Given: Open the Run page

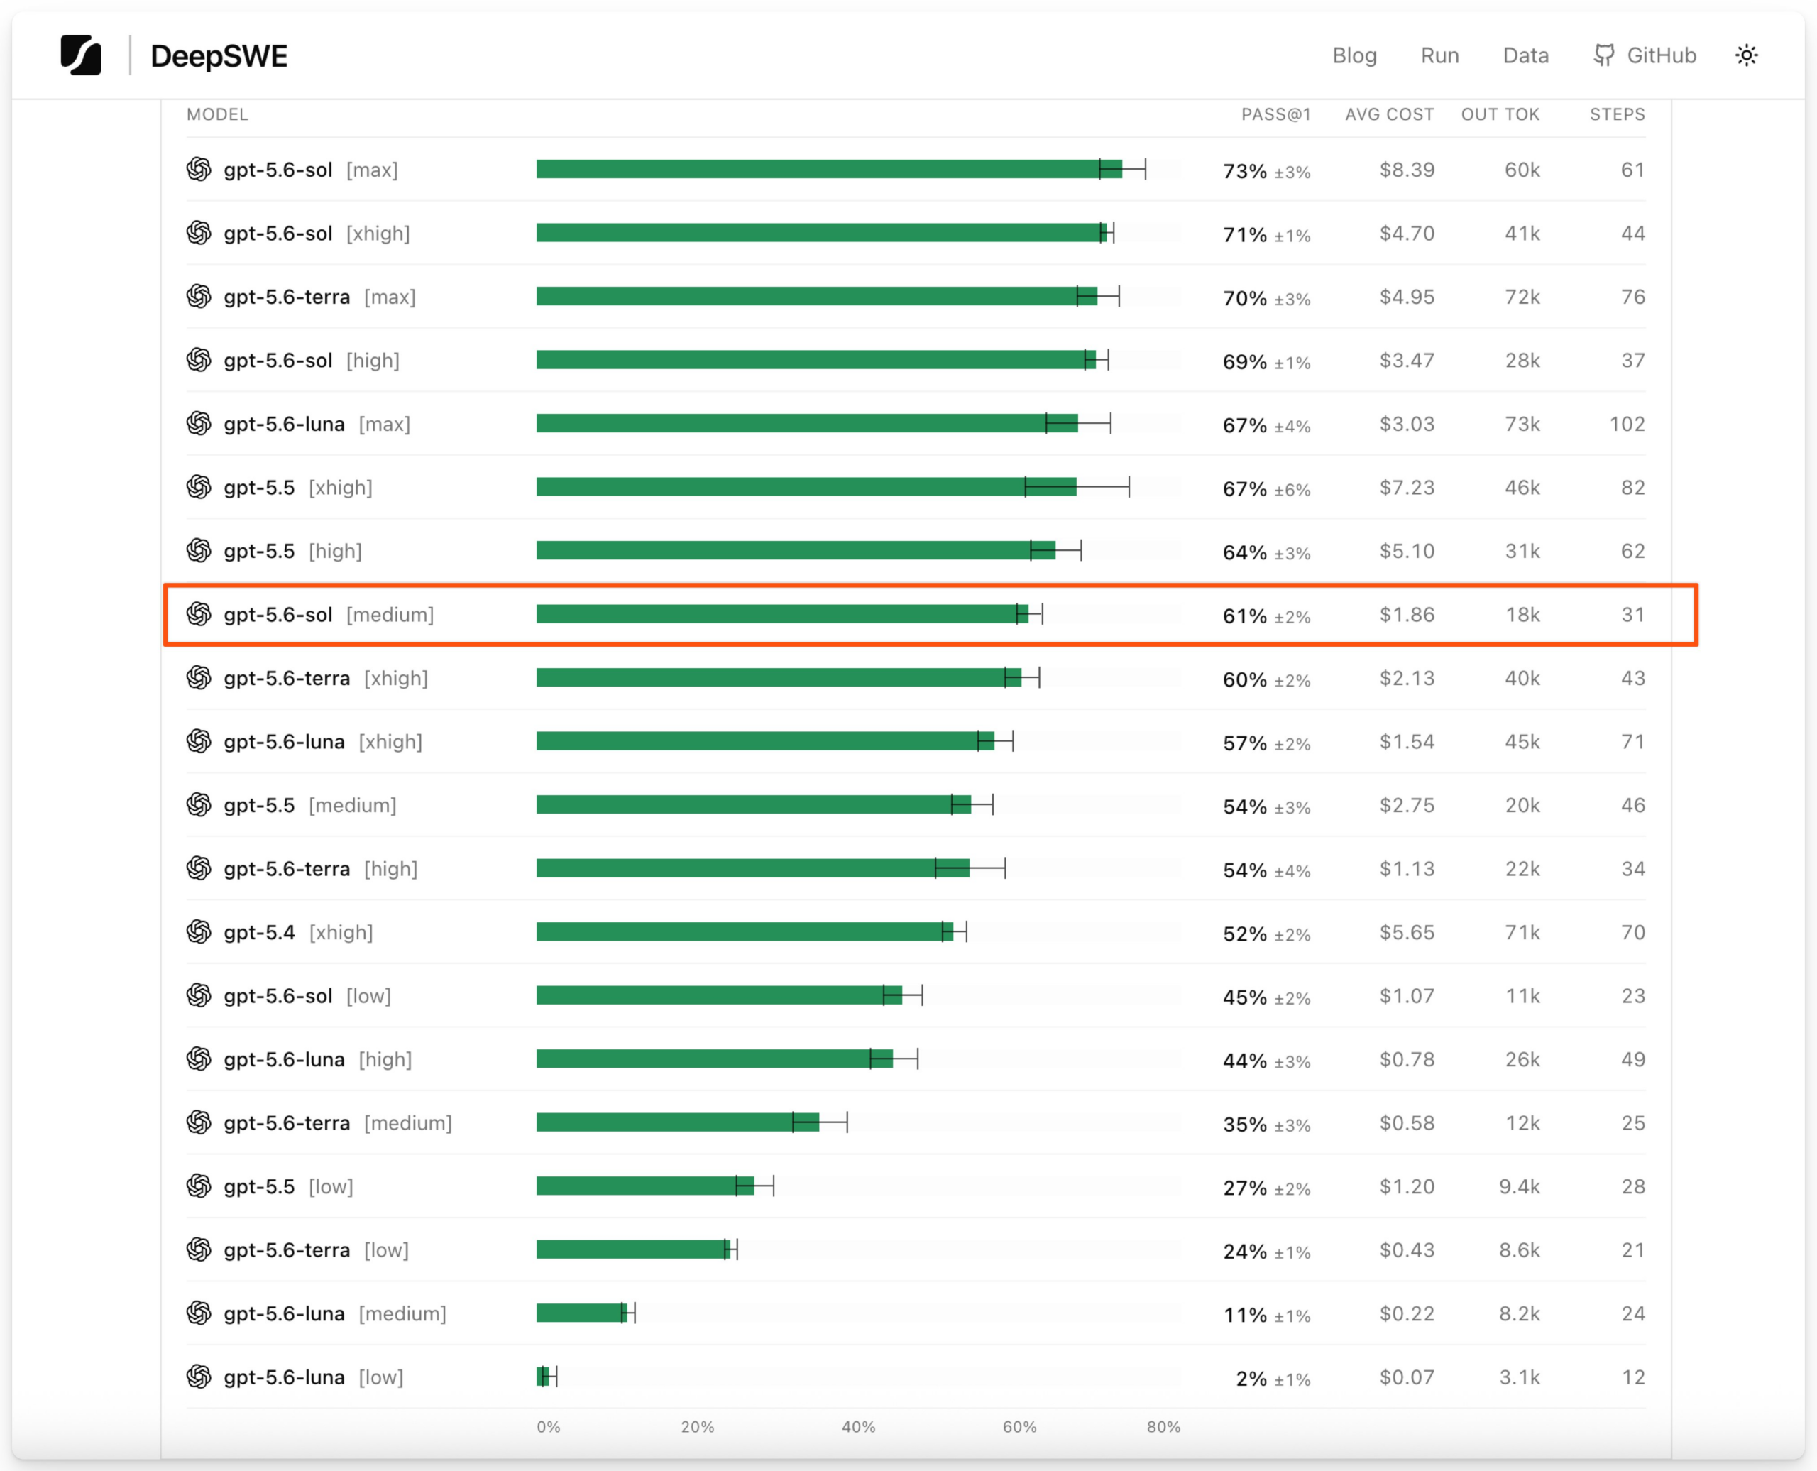Looking at the screenshot, I should [1439, 55].
